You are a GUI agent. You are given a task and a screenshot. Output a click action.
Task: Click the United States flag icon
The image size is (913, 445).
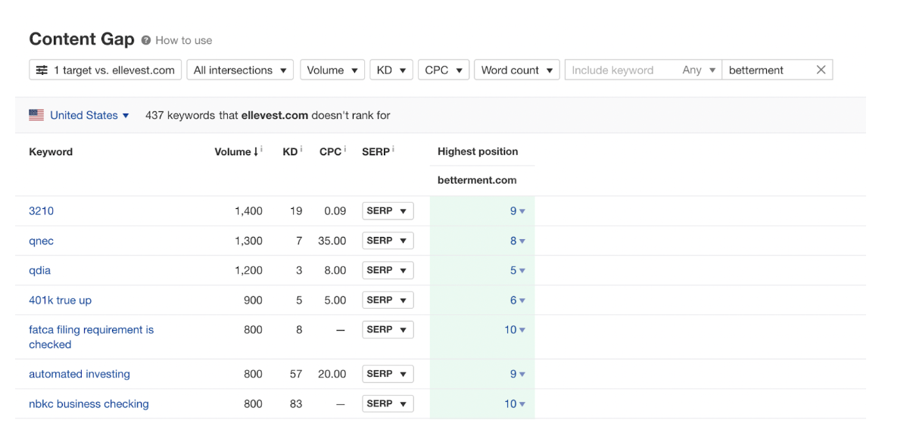[x=36, y=114]
